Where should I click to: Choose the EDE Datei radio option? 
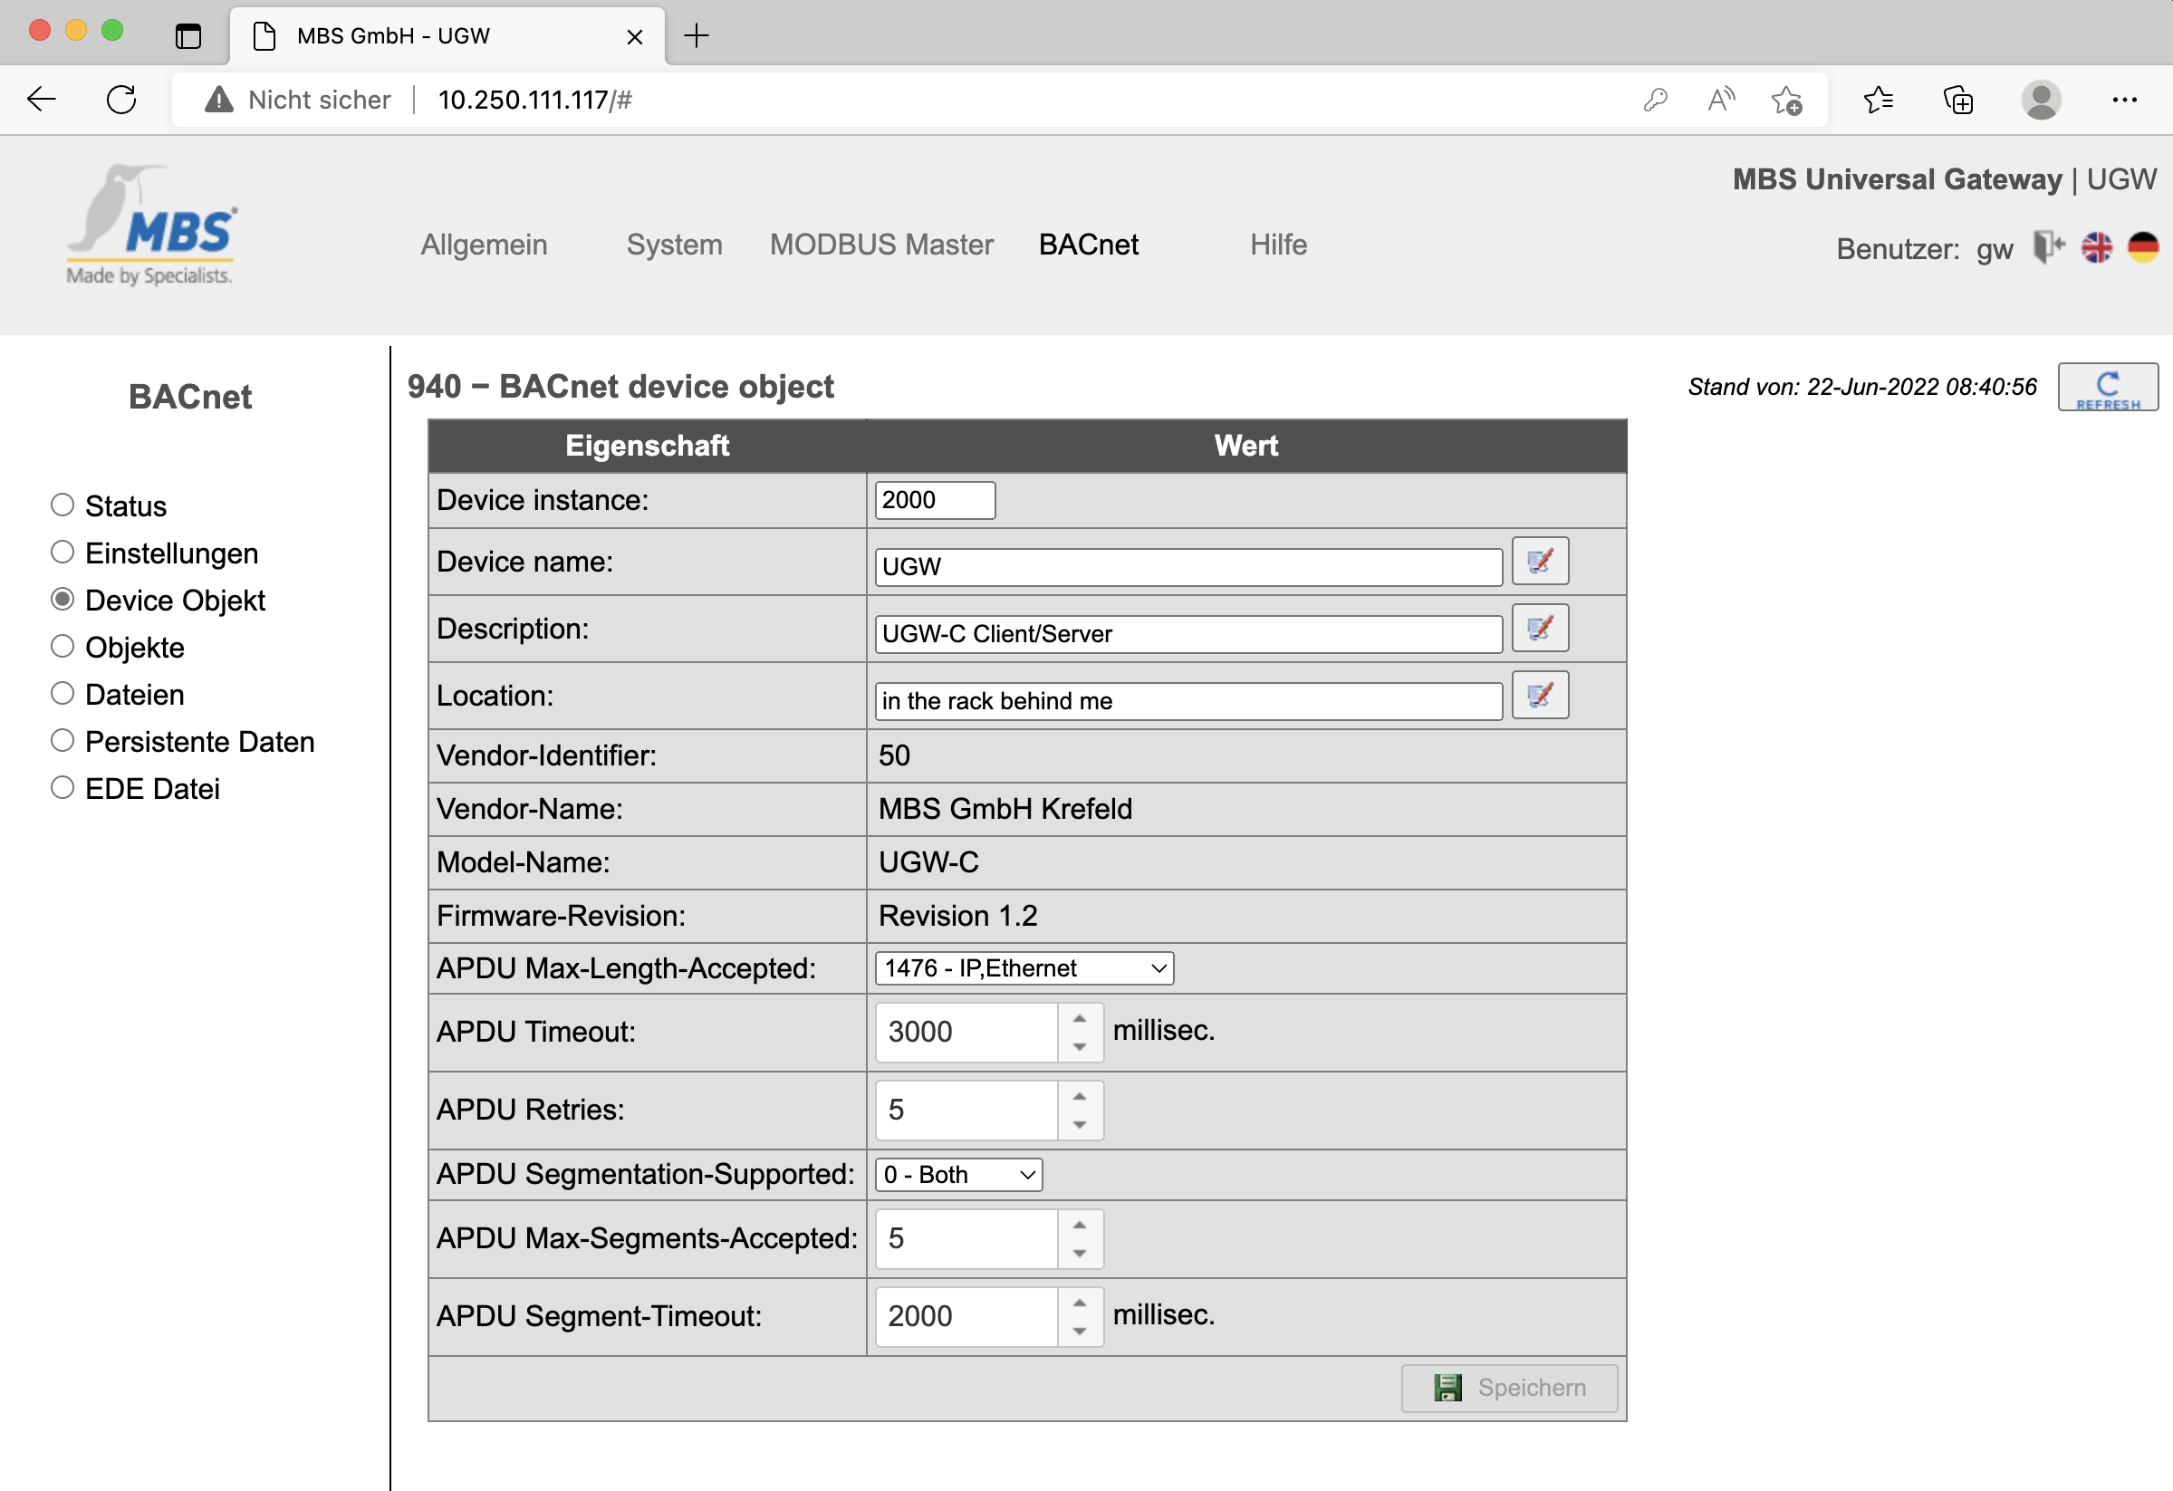(x=62, y=788)
